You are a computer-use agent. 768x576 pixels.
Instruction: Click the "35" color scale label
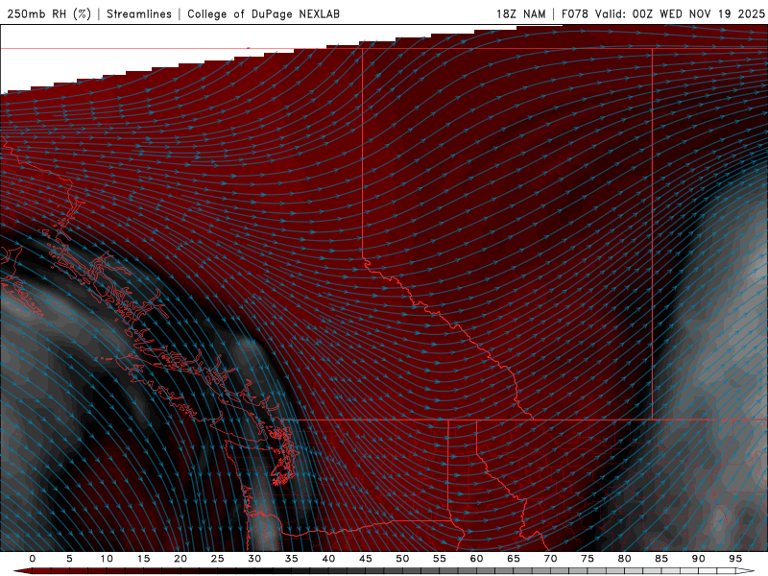coord(292,559)
